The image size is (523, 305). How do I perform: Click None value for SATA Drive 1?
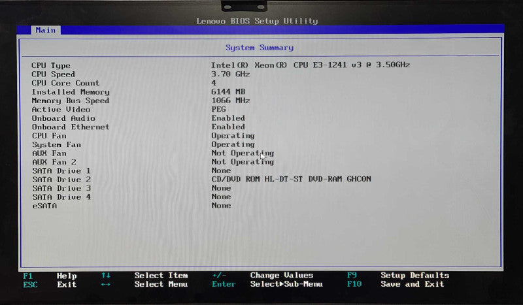(221, 170)
